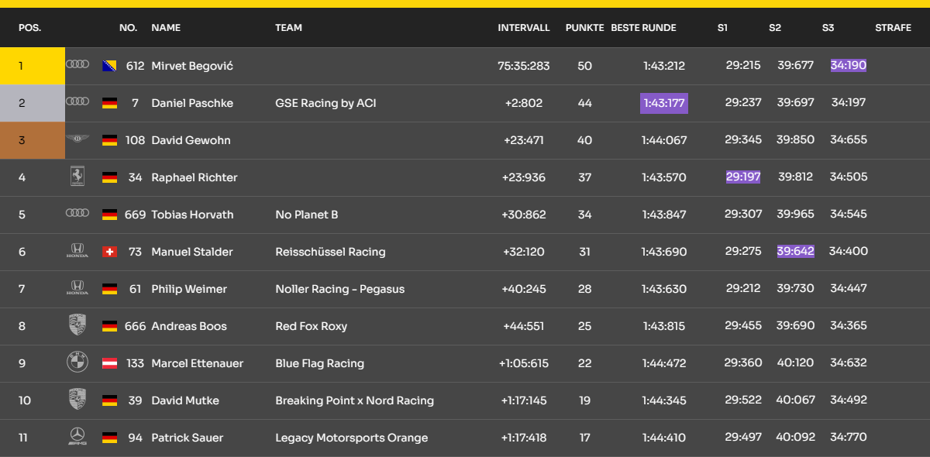Click the Audi logo beside Mirvet Begović

pyautogui.click(x=77, y=64)
